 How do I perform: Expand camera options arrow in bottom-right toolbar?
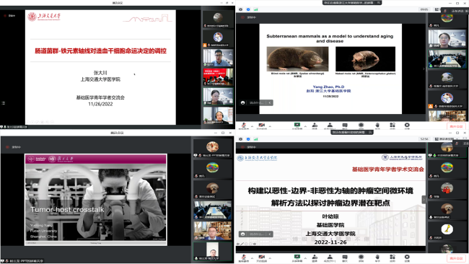[x=270, y=258]
